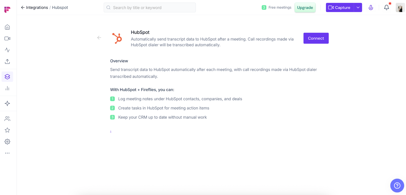Click the Upgrade button
This screenshot has width=406, height=195.
pos(305,8)
